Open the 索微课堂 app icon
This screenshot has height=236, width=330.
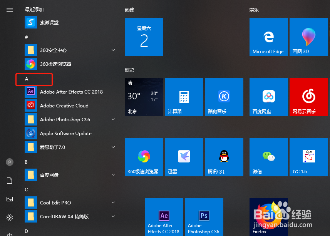click(31, 22)
